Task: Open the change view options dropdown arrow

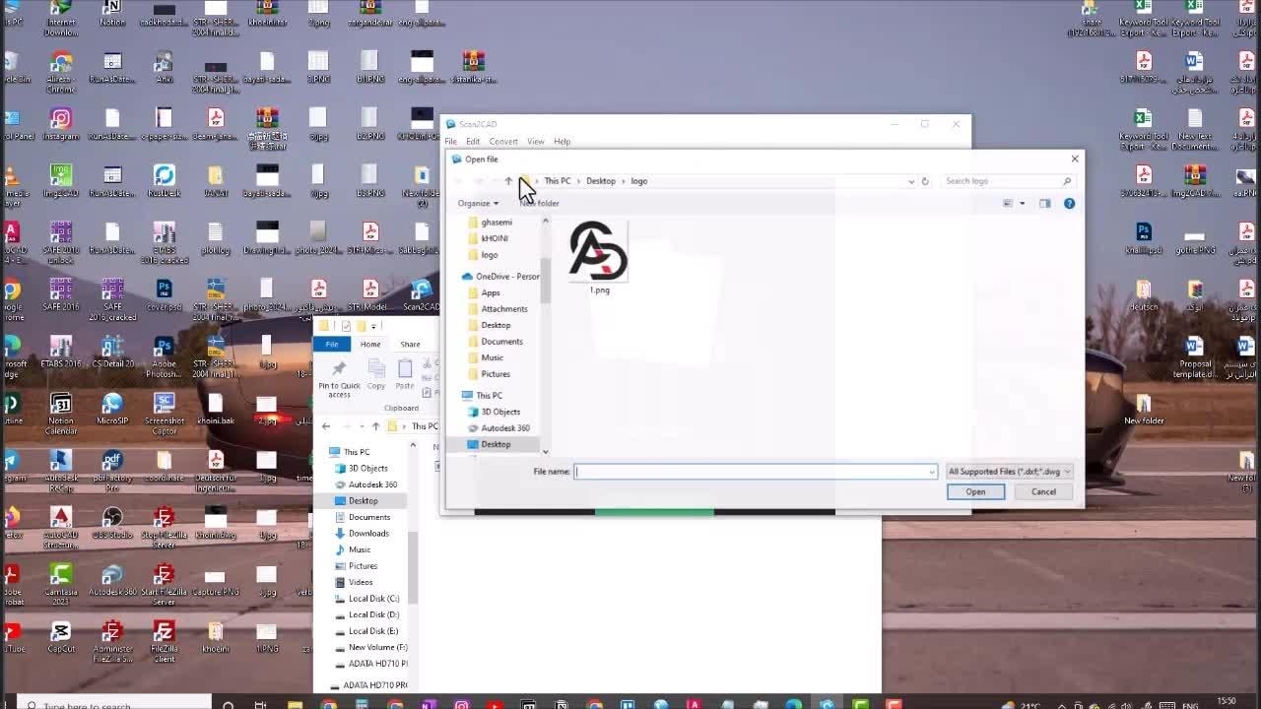Action: coord(1022,204)
